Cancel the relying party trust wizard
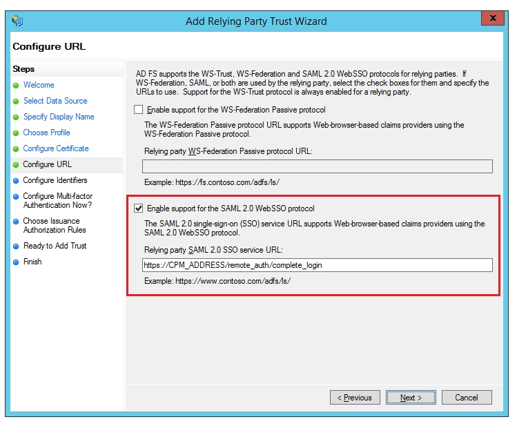Screen dimensions: 517x426 [467, 397]
